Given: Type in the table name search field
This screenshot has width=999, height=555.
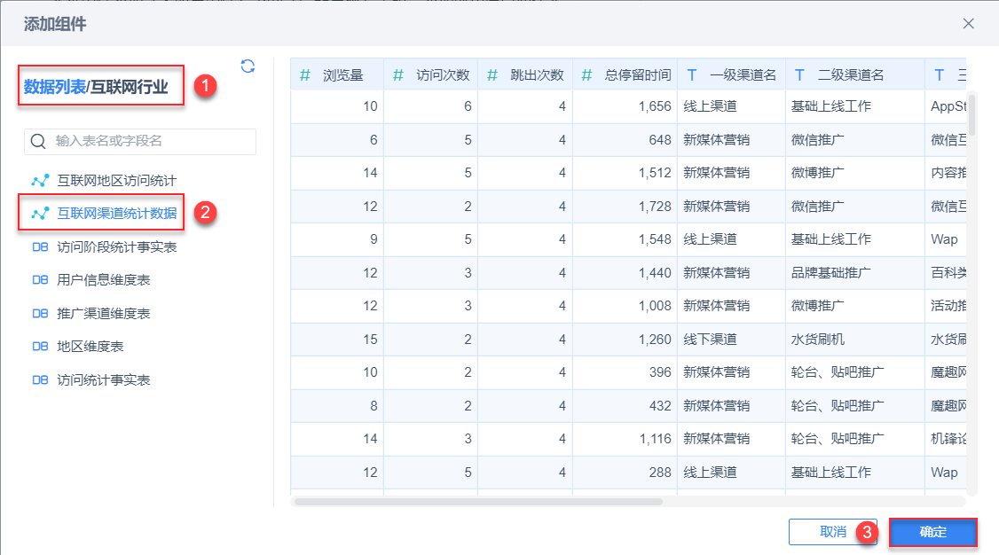Looking at the screenshot, I should (151, 141).
